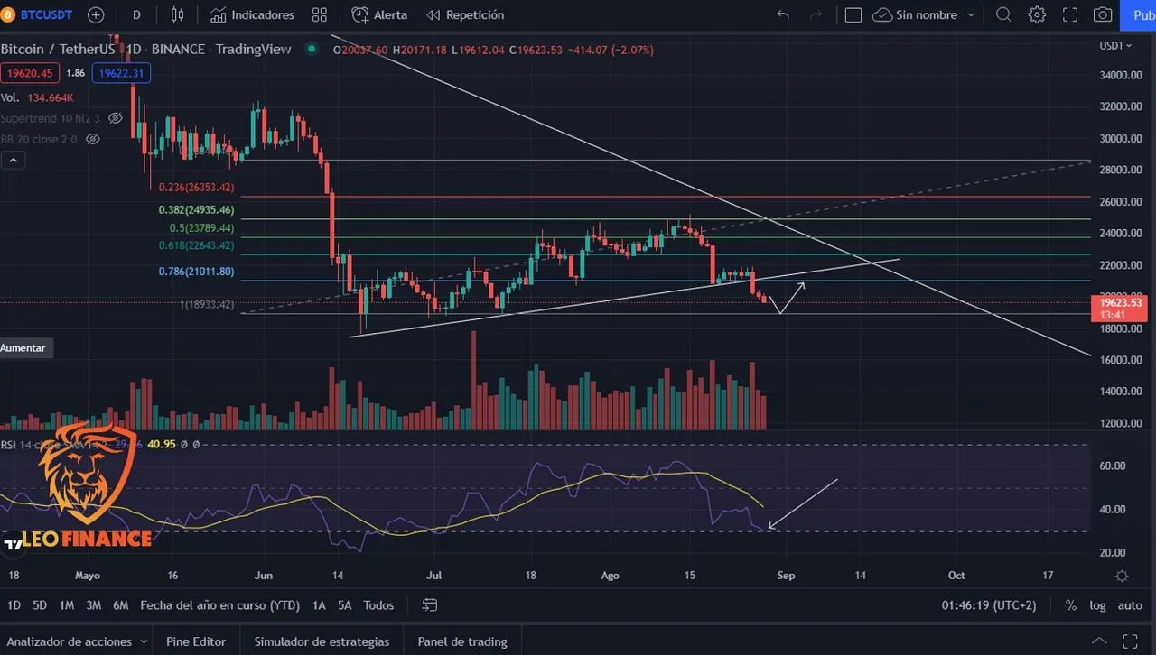This screenshot has width=1156, height=655.
Task: Open the quick search magnifier
Action: coord(1003,15)
